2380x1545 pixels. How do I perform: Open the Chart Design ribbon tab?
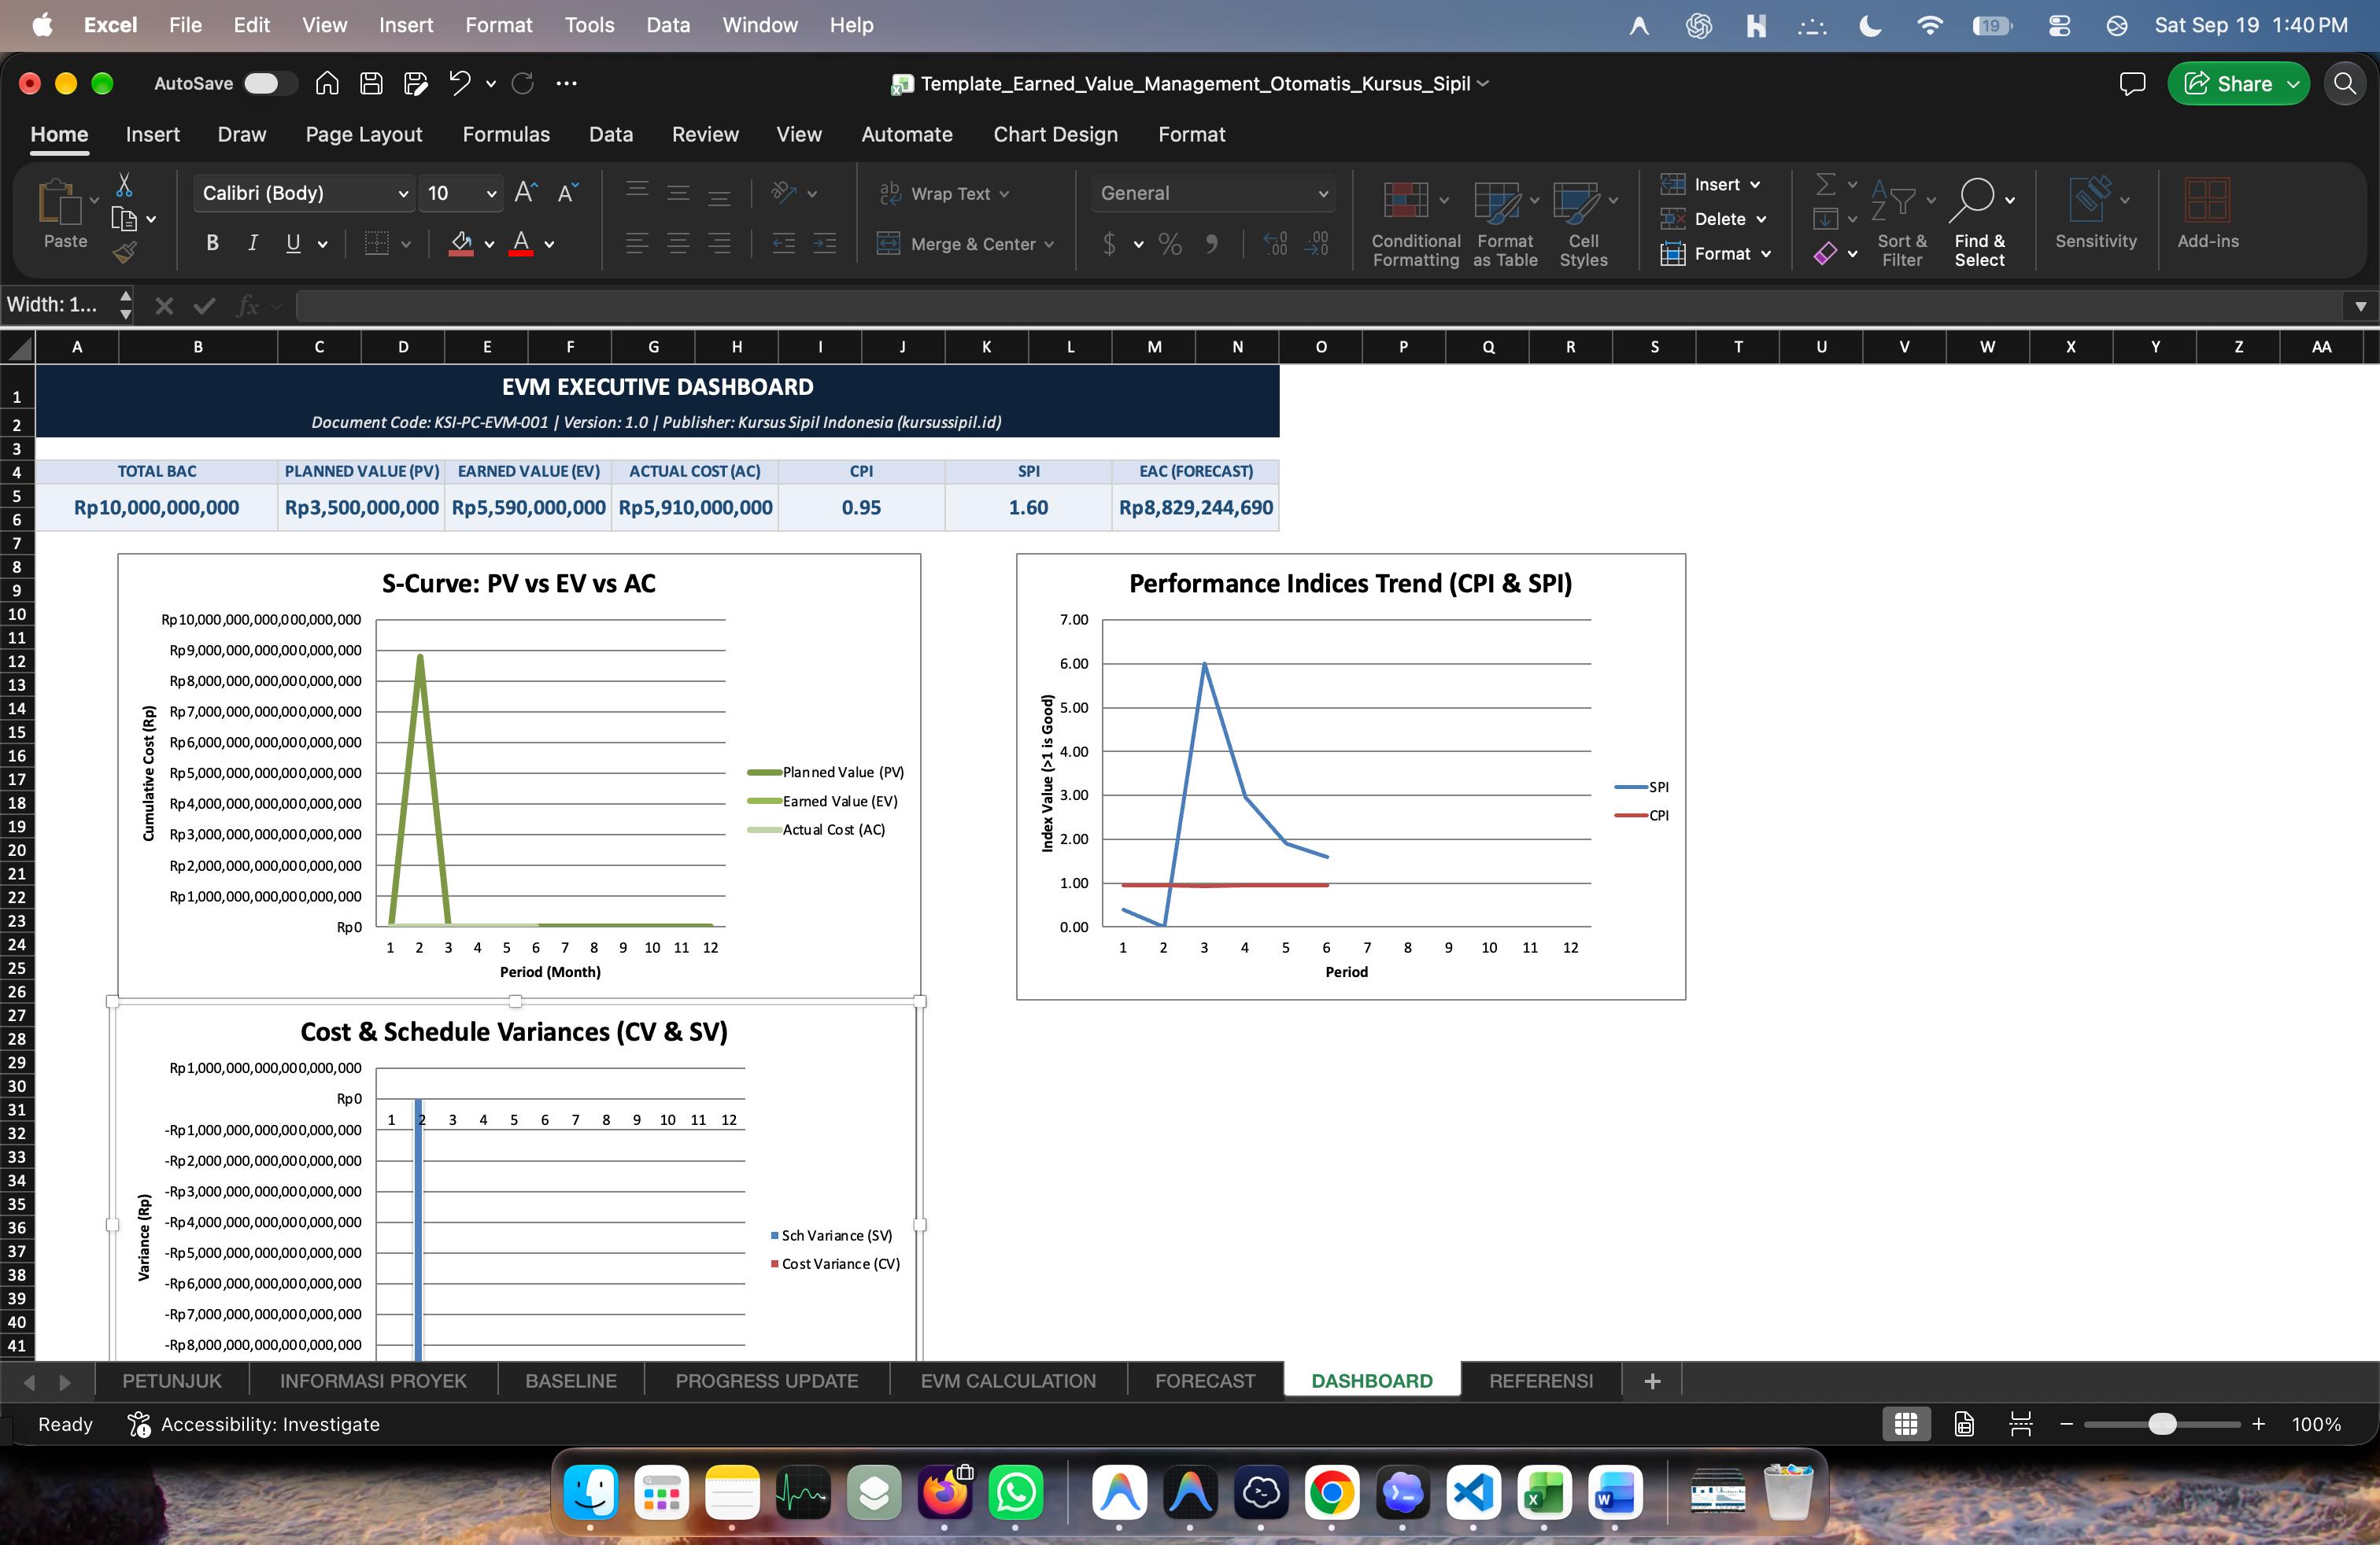1055,134
